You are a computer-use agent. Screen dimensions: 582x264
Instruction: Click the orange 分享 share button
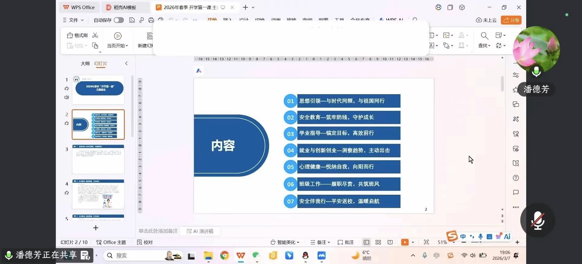point(511,20)
